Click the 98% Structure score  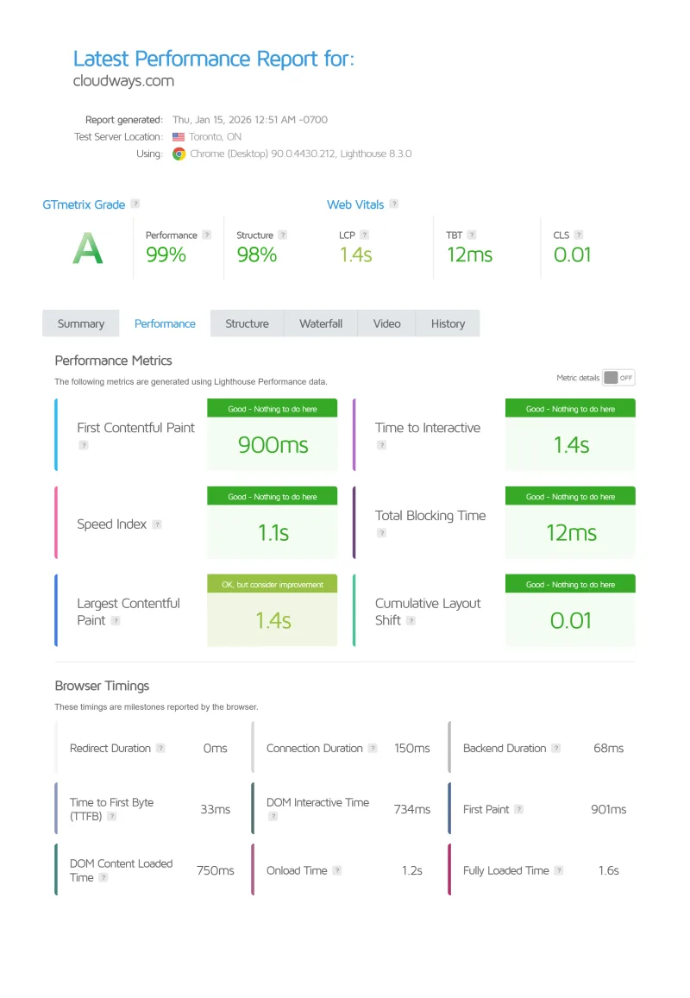(x=257, y=254)
